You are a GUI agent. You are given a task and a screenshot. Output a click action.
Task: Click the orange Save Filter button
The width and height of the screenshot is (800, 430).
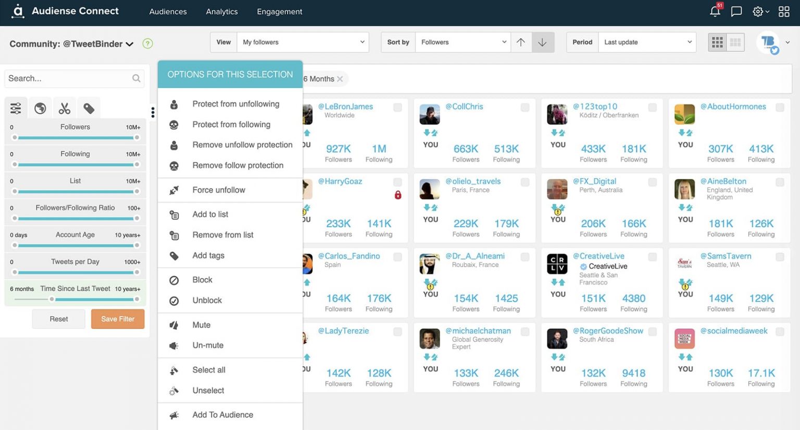point(117,319)
